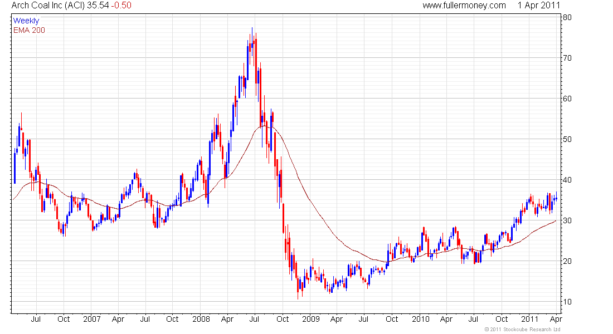Image resolution: width=613 pixels, height=334 pixels.
Task: Click the 'Jul' label between 2008 and 2009
Action: tap(254, 319)
